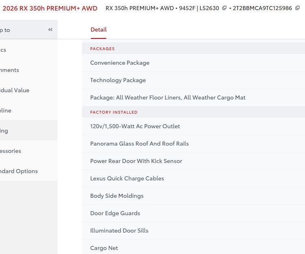The width and height of the screenshot is (305, 254).
Task: Copy the L52630 stock number
Action: click(x=224, y=8)
